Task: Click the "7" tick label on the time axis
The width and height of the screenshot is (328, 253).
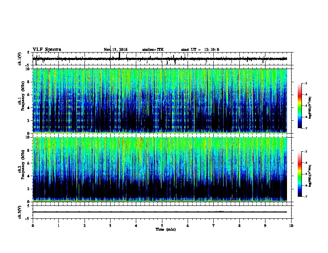Action: click(x=214, y=226)
